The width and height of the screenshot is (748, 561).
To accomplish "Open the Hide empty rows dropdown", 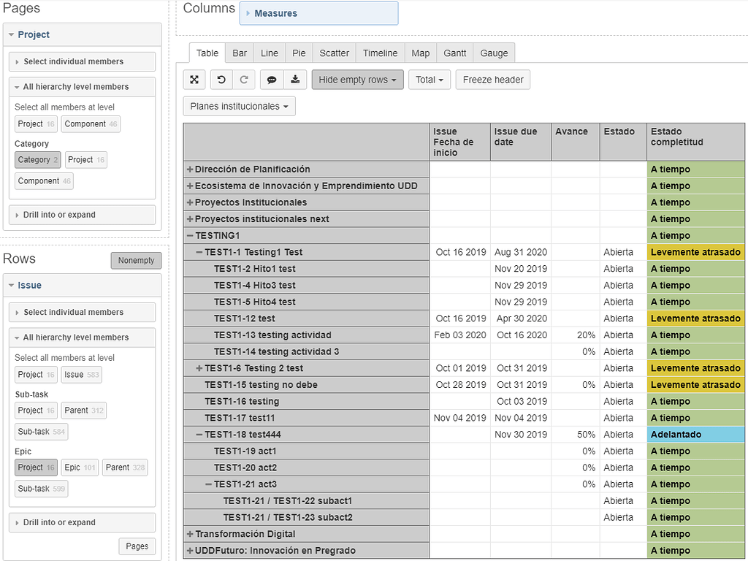I will click(357, 79).
